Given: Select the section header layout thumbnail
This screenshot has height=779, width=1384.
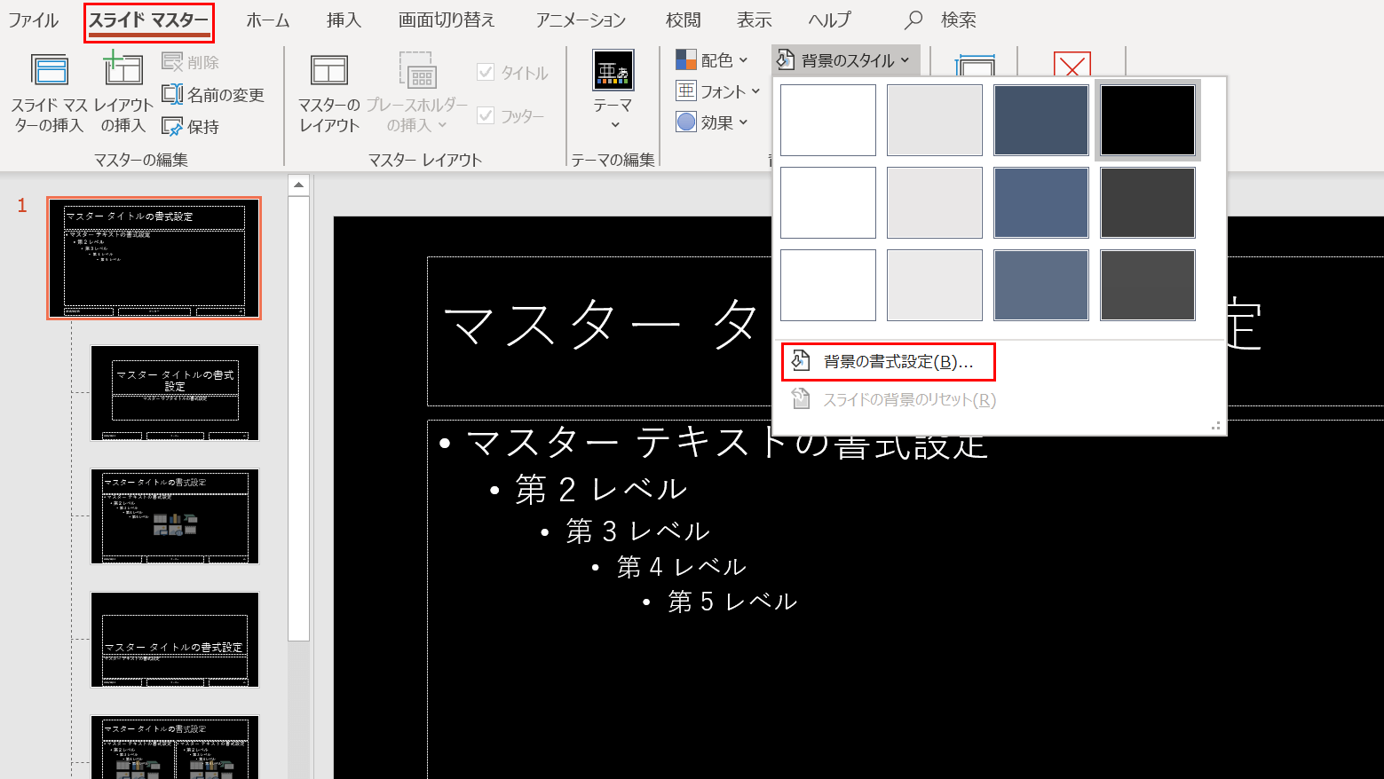Looking at the screenshot, I should point(175,640).
